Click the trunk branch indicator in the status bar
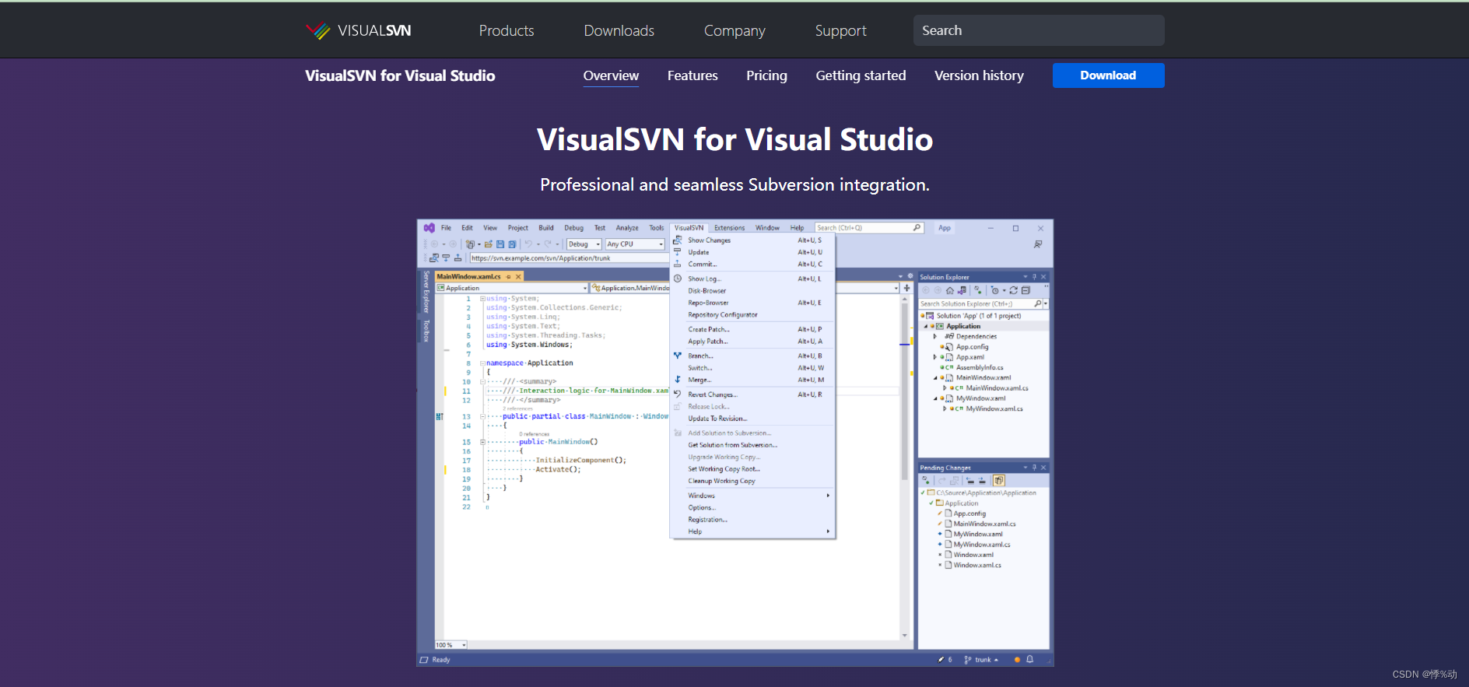This screenshot has width=1469, height=687. coord(982,660)
